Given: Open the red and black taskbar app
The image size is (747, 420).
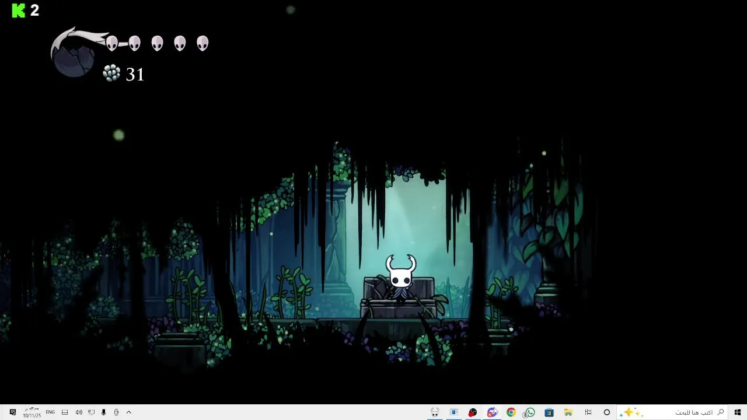Looking at the screenshot, I should click(473, 412).
